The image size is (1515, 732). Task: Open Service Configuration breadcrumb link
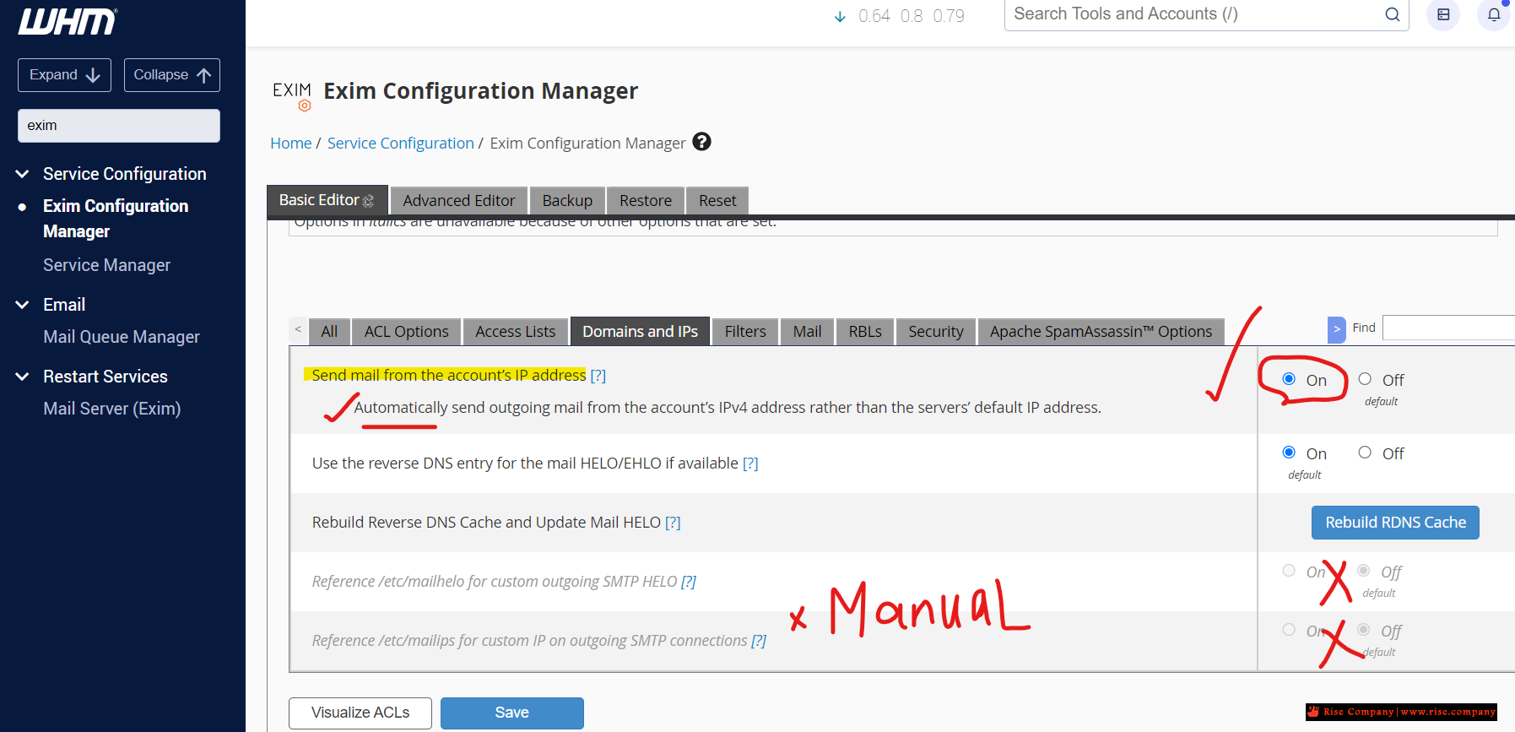(x=401, y=144)
